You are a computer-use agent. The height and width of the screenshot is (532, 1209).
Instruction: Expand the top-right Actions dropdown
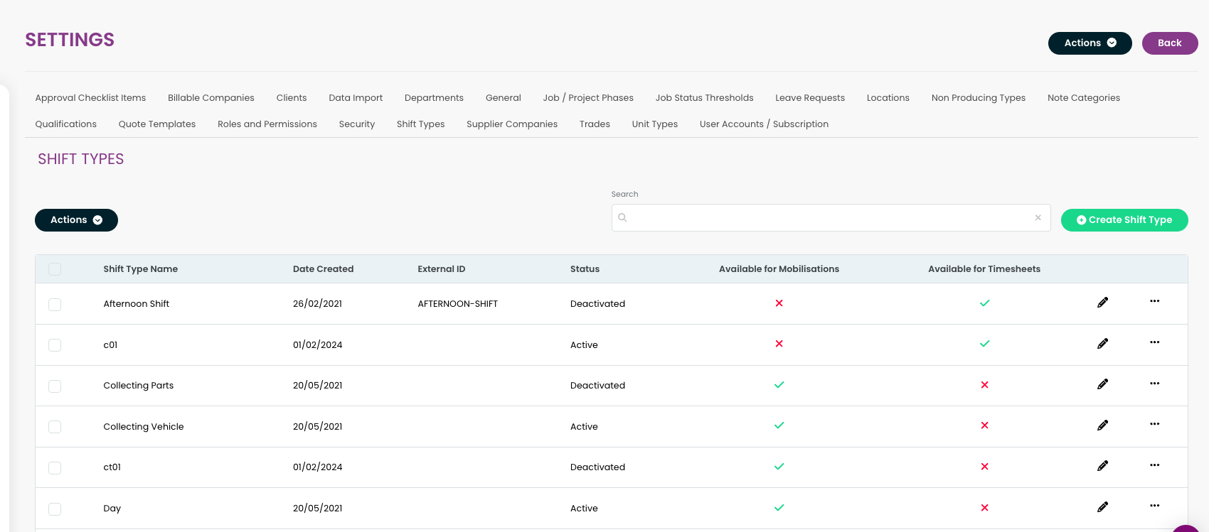pyautogui.click(x=1090, y=43)
